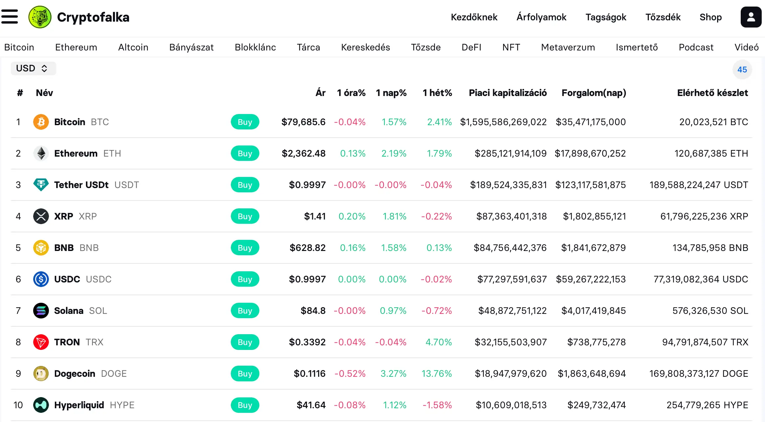765x422 pixels.
Task: Click Buy button for Solana
Action: click(x=245, y=311)
